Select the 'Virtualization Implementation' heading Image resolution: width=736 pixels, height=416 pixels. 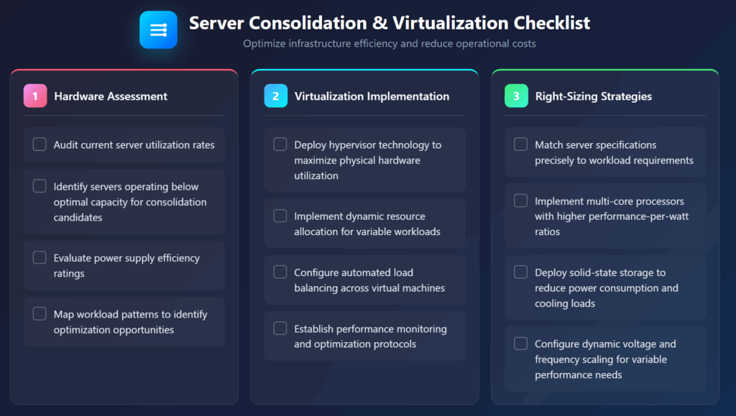[374, 96]
